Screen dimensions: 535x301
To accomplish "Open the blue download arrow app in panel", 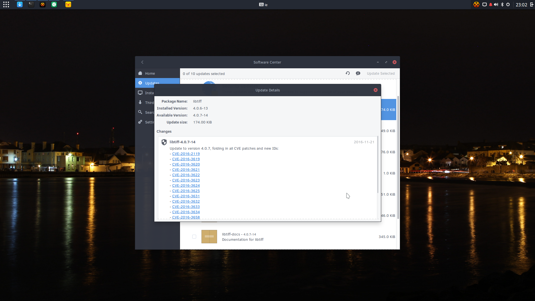I will [20, 4].
